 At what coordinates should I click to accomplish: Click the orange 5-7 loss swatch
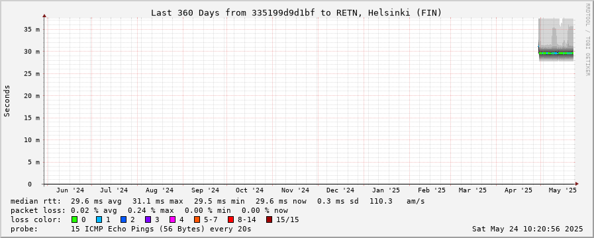click(197, 219)
